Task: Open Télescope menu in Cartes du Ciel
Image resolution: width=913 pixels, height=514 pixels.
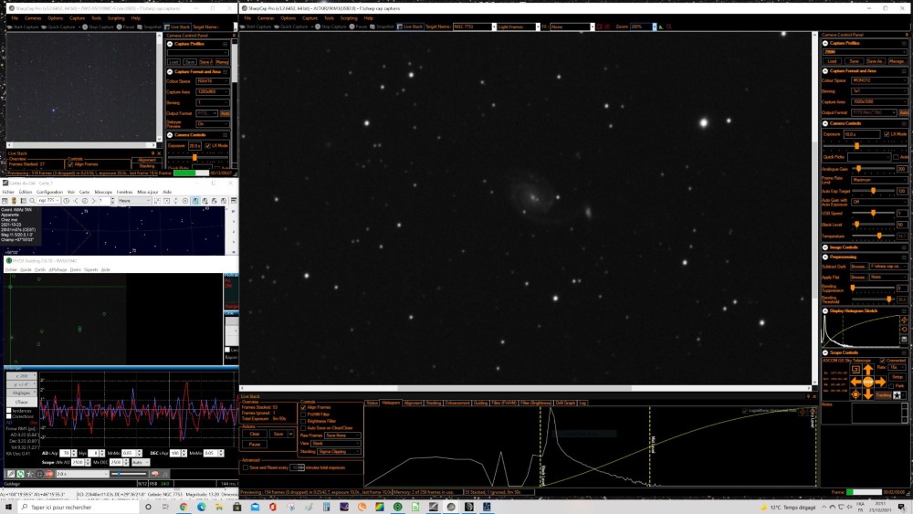Action: [103, 192]
